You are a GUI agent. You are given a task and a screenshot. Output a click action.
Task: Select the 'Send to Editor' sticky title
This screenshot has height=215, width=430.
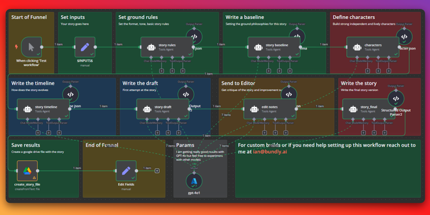(239, 83)
